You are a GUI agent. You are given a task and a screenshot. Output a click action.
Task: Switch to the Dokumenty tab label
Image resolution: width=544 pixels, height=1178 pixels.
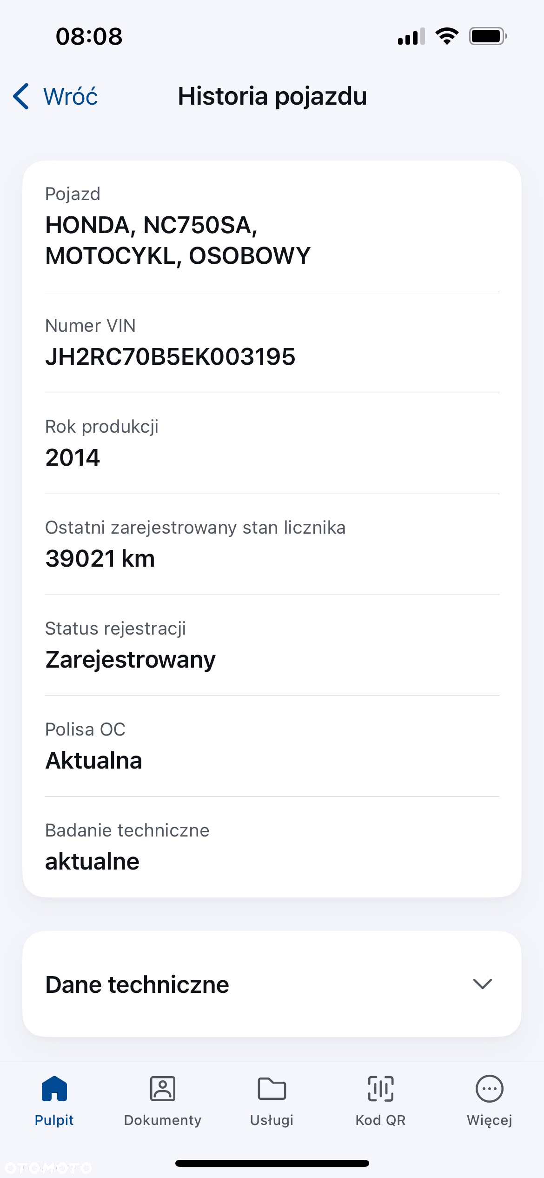[x=163, y=1120]
